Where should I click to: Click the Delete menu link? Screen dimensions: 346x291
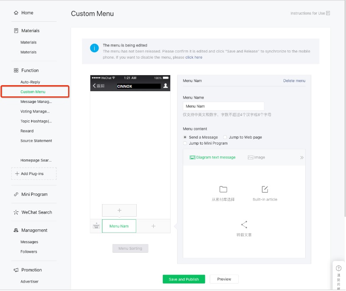coord(294,81)
